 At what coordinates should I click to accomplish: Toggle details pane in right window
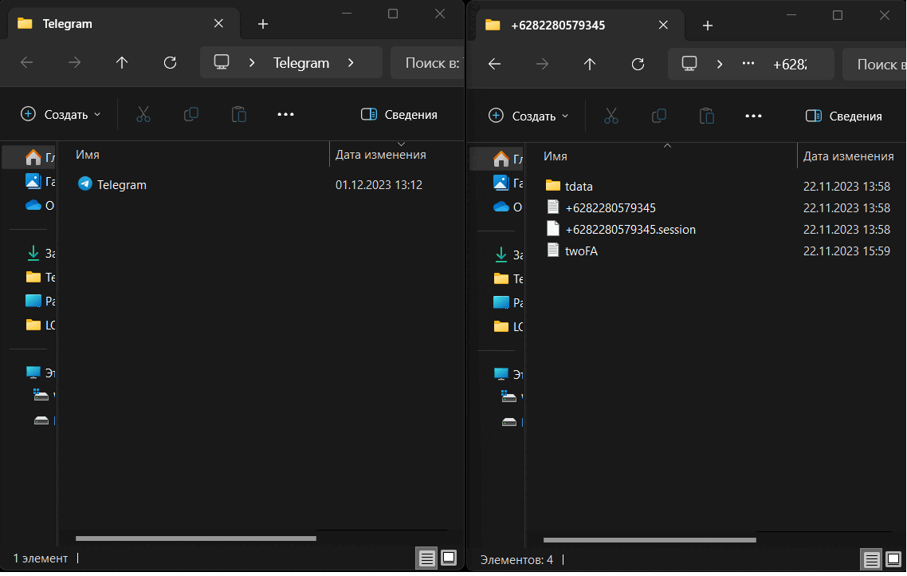pos(844,116)
